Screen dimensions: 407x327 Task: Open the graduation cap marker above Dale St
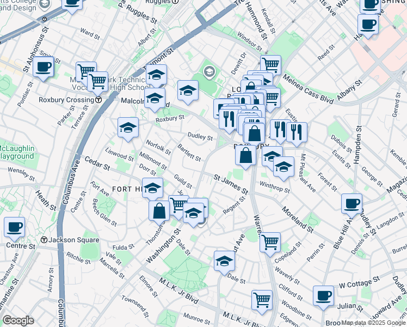click(x=224, y=261)
